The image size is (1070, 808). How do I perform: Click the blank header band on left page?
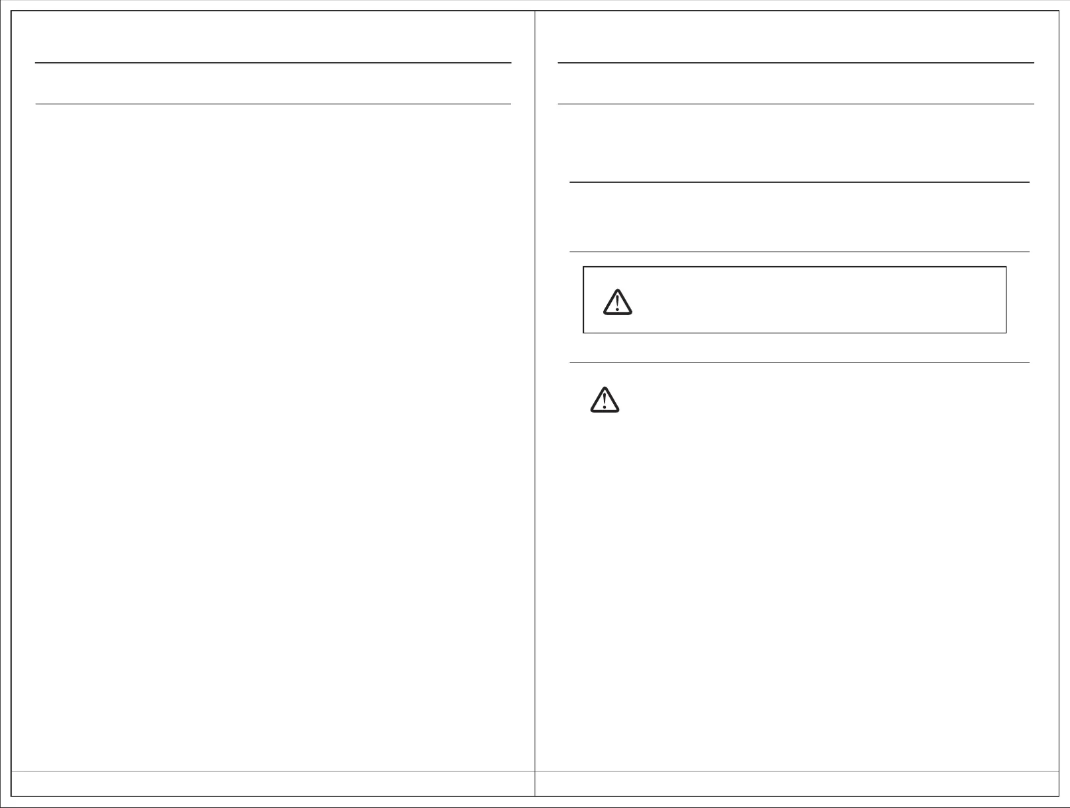click(273, 84)
